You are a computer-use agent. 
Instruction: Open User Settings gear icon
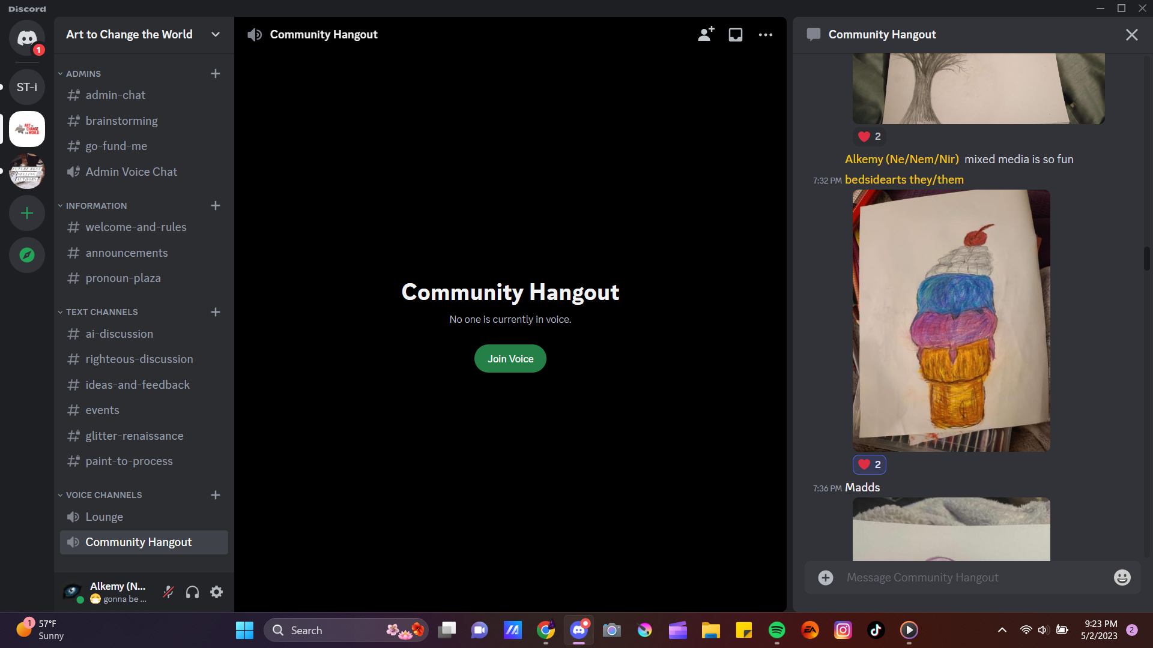(x=217, y=592)
